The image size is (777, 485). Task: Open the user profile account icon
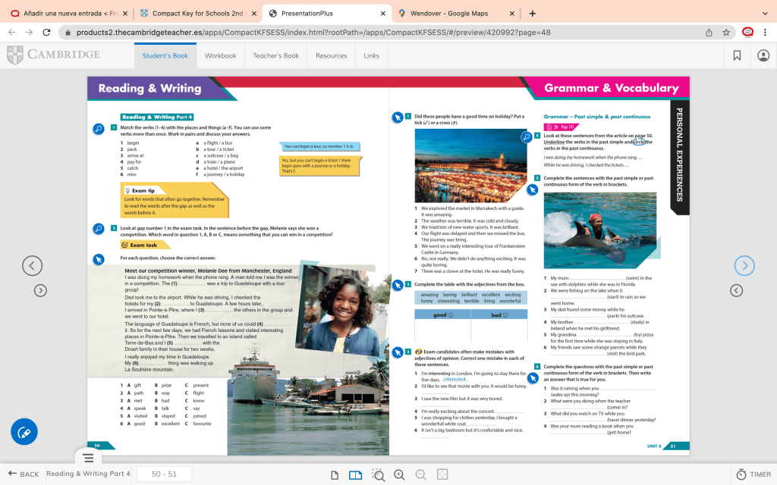[x=763, y=55]
